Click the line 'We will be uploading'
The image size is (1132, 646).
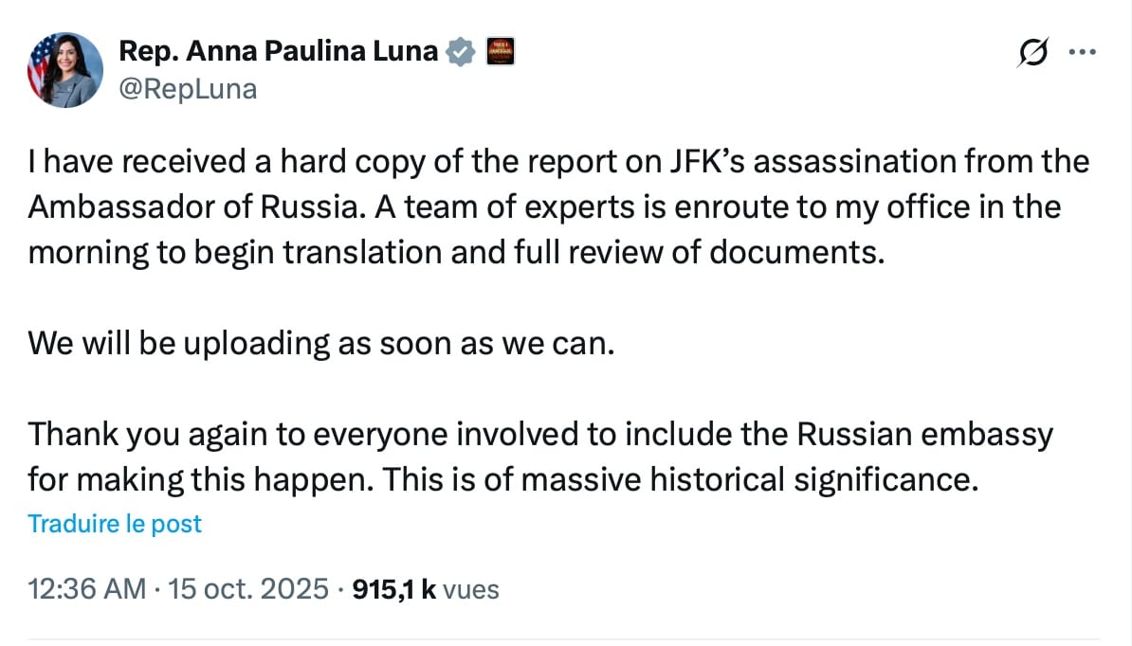point(321,343)
